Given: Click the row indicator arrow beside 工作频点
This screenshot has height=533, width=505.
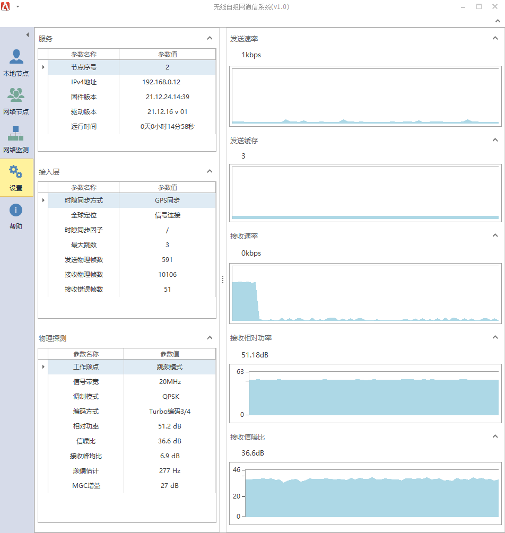Looking at the screenshot, I should click(43, 367).
